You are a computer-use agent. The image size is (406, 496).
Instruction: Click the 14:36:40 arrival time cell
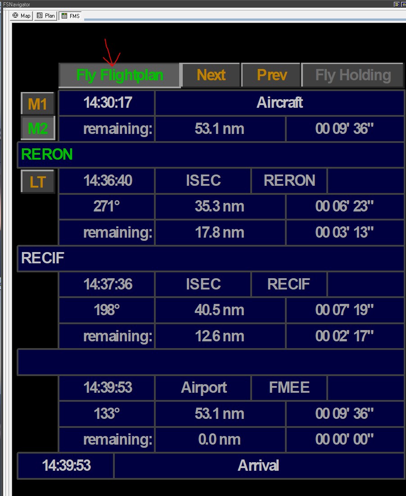click(x=107, y=181)
